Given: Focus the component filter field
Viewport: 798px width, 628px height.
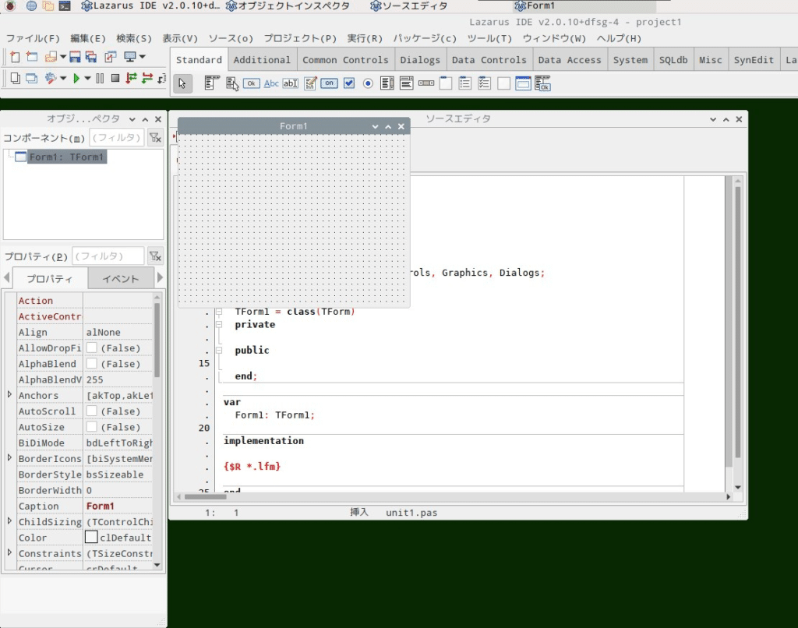Looking at the screenshot, I should 117,137.
